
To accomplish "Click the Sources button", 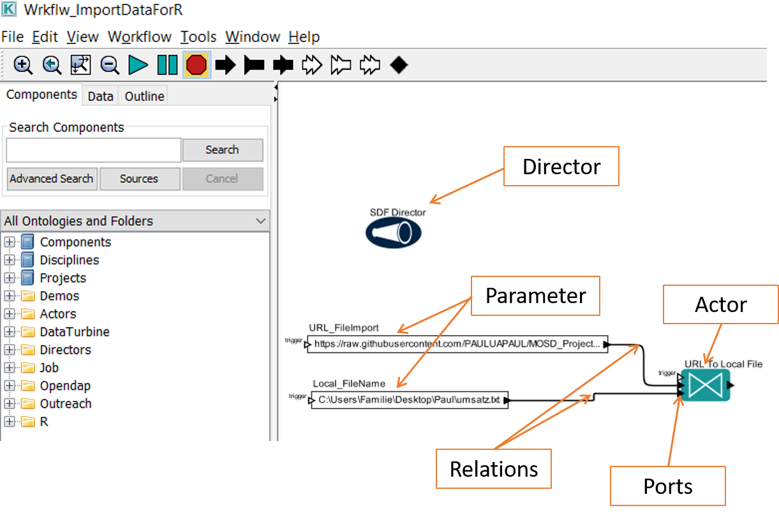I will (139, 179).
